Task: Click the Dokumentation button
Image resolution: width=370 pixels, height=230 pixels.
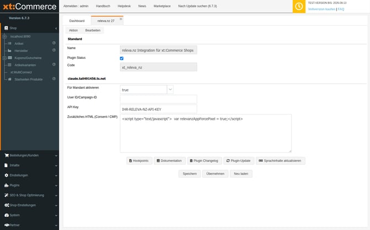Action: [x=170, y=161]
